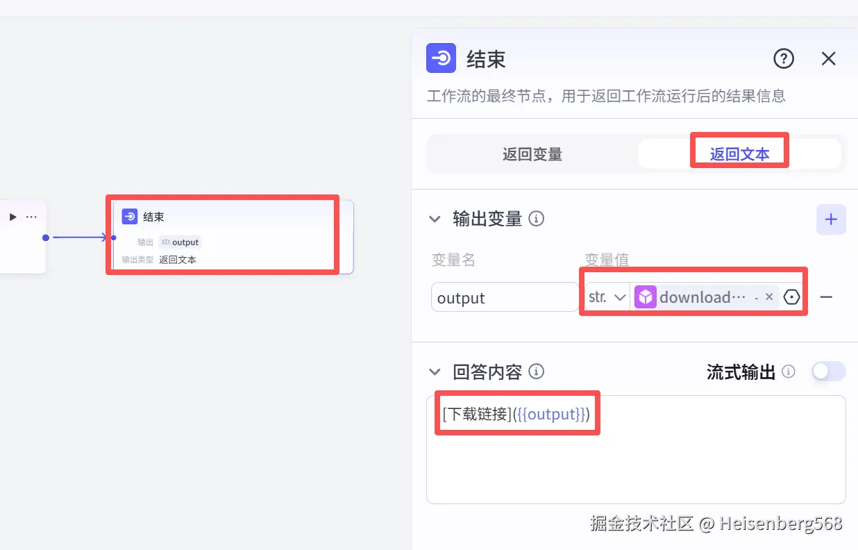858x550 pixels.
Task: Click the End node description text
Action: (x=606, y=96)
